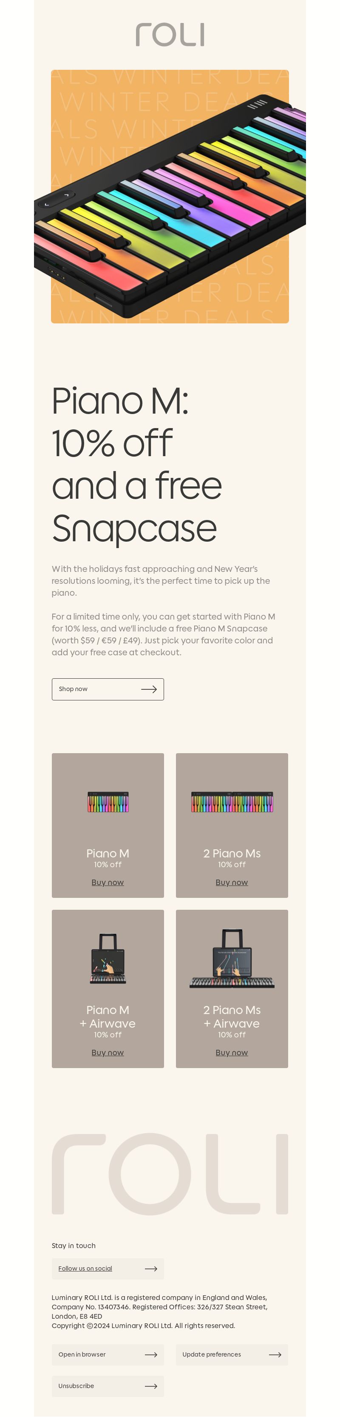The image size is (340, 1417).
Task: Open the Piano M + Airwave product image
Action: (x=108, y=958)
